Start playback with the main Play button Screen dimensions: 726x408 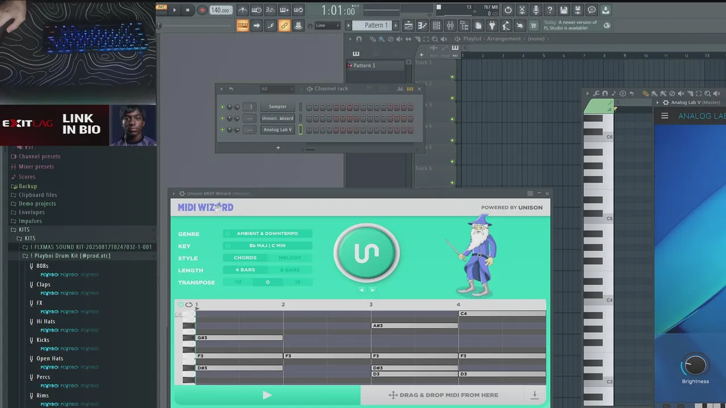click(x=175, y=10)
